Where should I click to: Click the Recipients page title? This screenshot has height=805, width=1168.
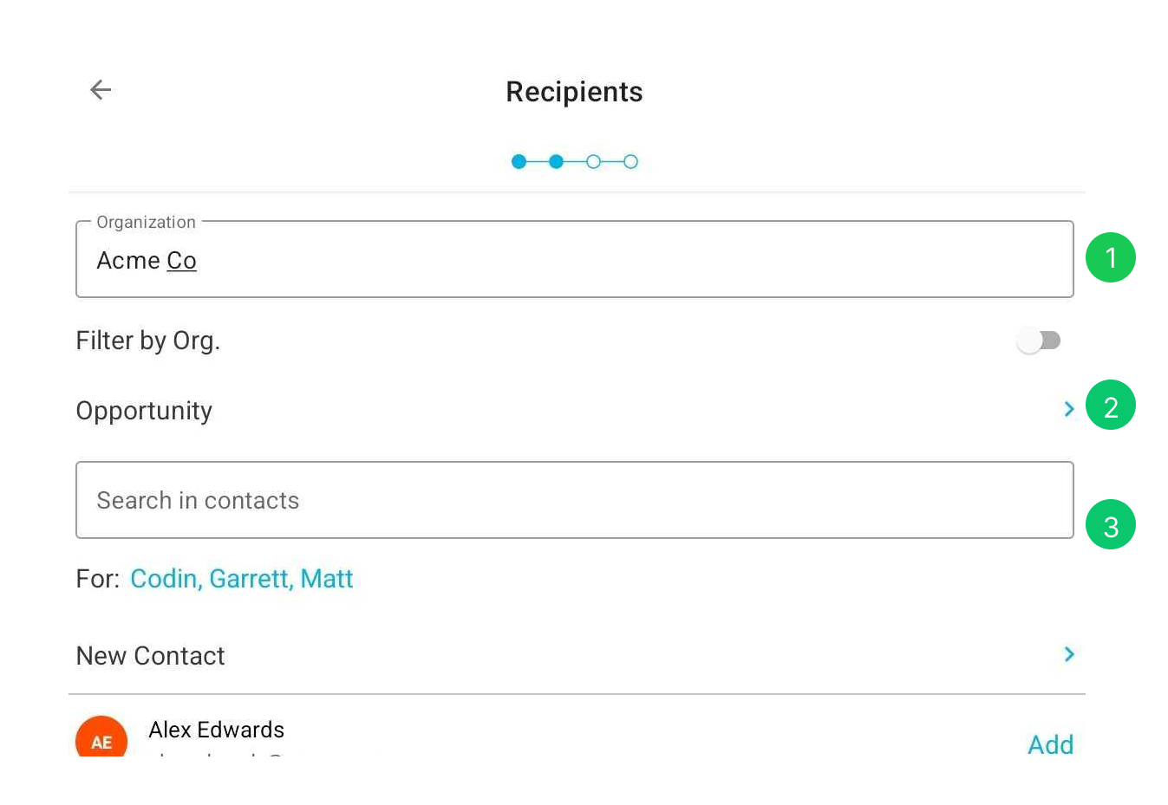pyautogui.click(x=574, y=92)
